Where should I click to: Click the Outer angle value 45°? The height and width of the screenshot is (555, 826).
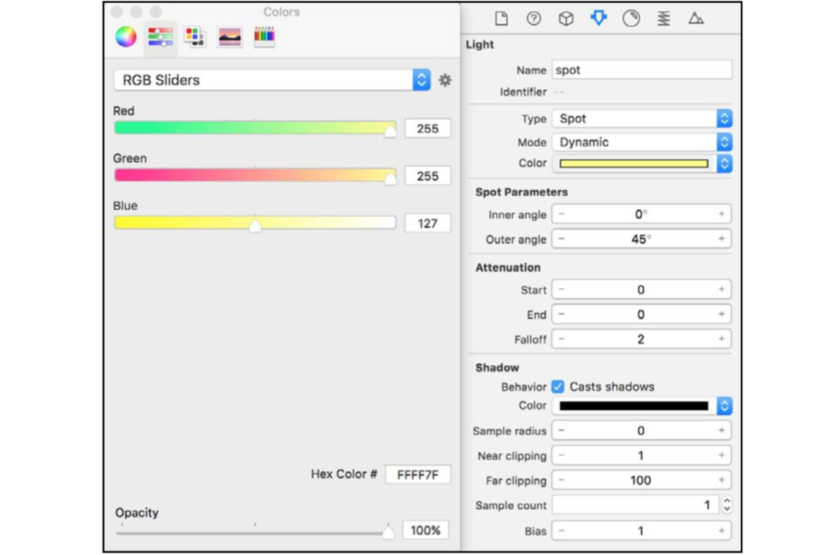[x=640, y=239]
